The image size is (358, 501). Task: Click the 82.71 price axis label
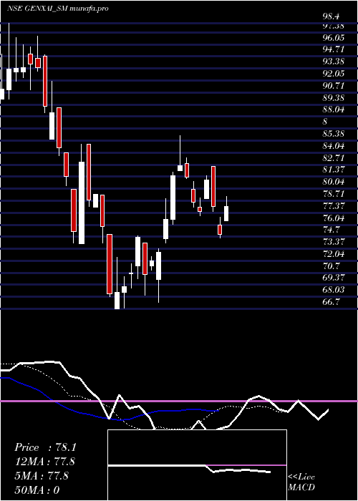pos(334,158)
